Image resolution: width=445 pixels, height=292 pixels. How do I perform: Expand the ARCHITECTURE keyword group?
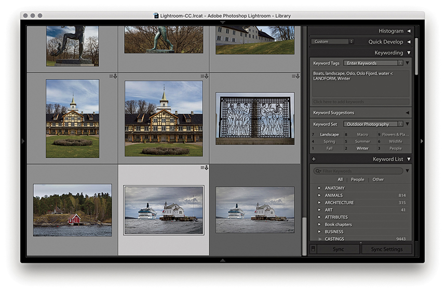(x=319, y=203)
